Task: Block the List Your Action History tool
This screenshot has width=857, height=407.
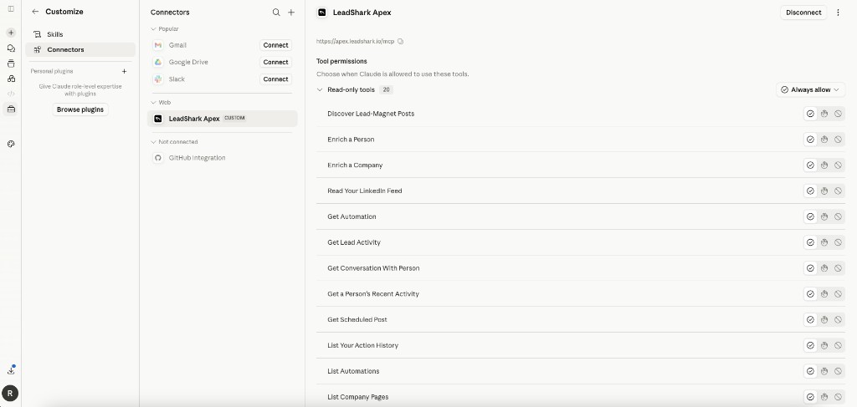Action: pyautogui.click(x=838, y=345)
